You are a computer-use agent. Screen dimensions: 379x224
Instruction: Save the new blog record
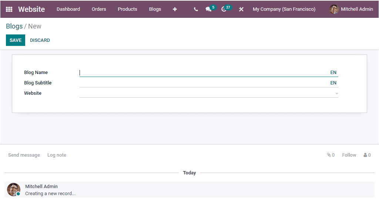pos(15,40)
